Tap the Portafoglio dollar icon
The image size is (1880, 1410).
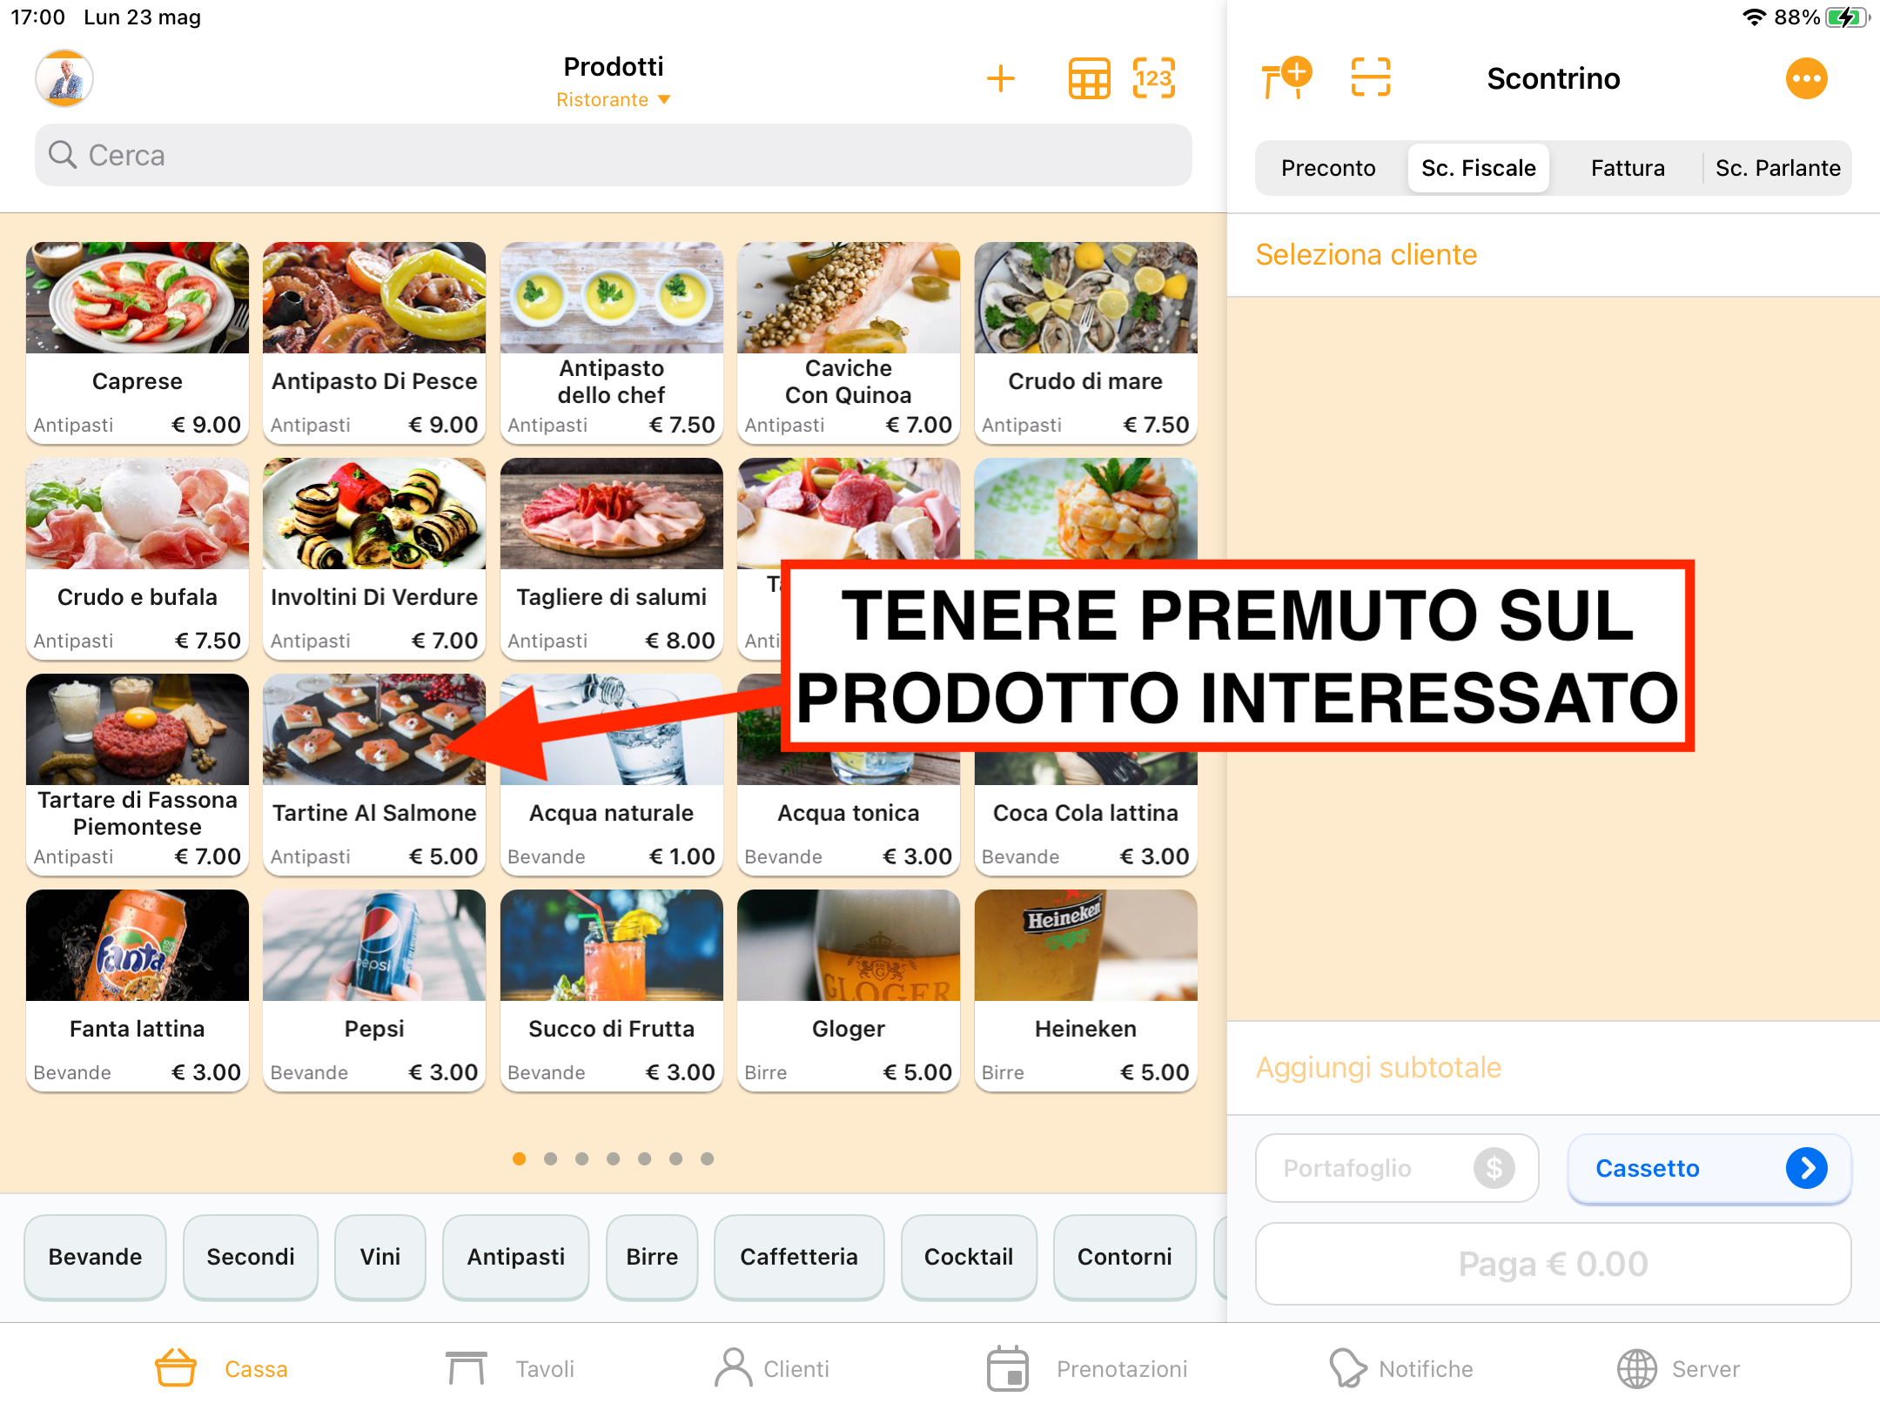1494,1168
